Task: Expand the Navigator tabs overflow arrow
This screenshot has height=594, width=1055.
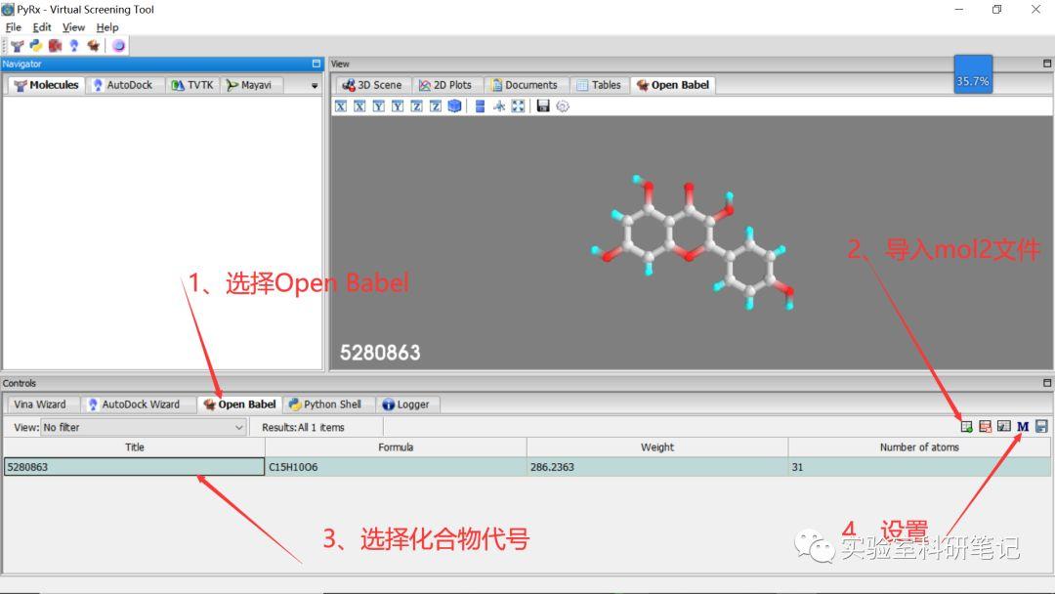Action: pos(313,85)
